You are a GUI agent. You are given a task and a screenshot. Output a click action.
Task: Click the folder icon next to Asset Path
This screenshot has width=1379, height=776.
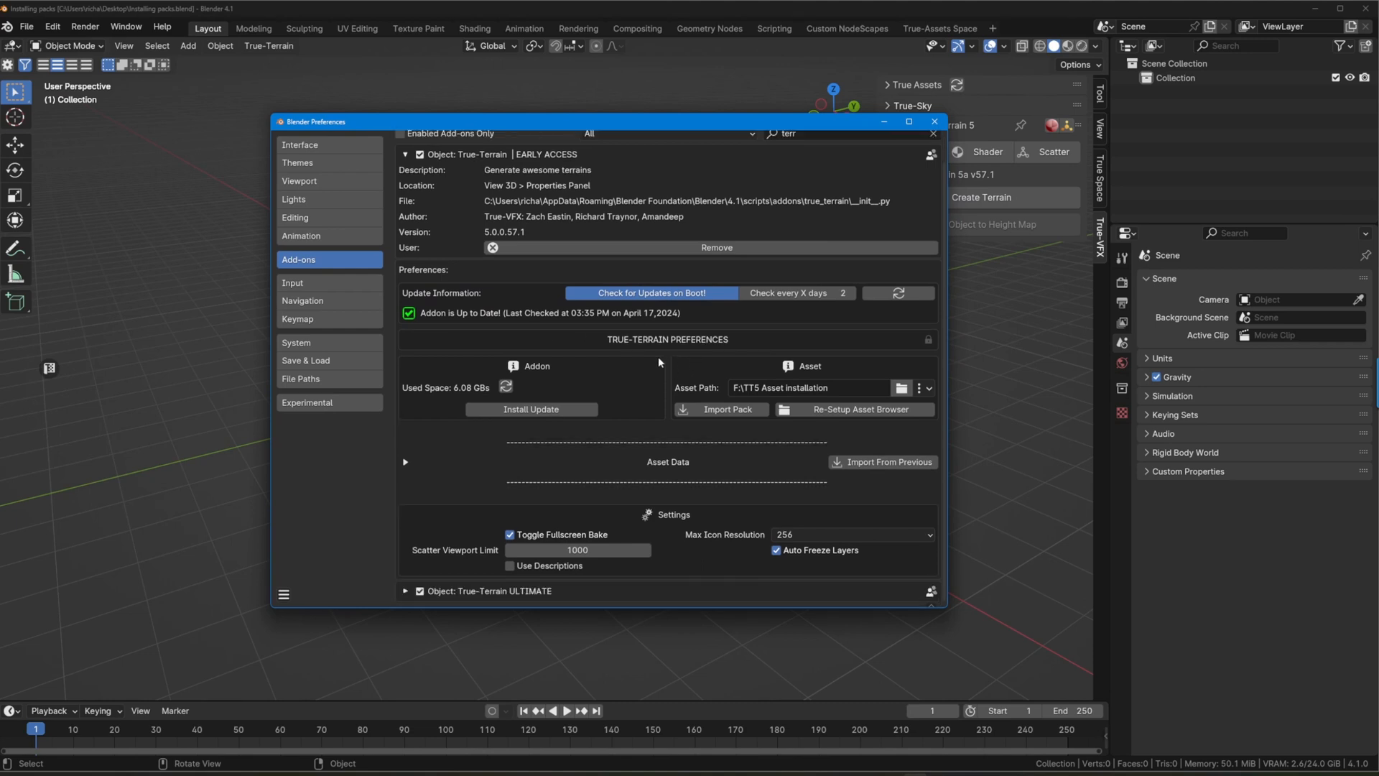tap(901, 387)
